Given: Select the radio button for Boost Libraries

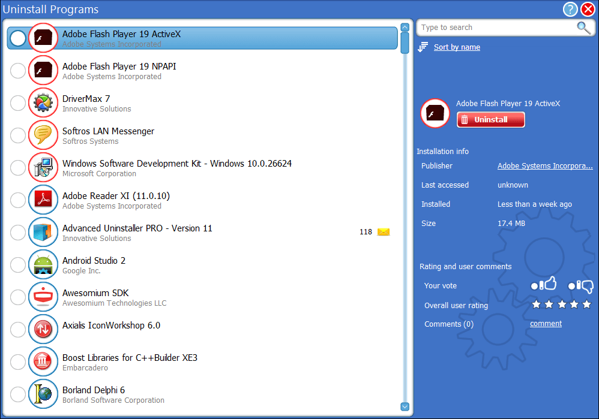Looking at the screenshot, I should [17, 361].
